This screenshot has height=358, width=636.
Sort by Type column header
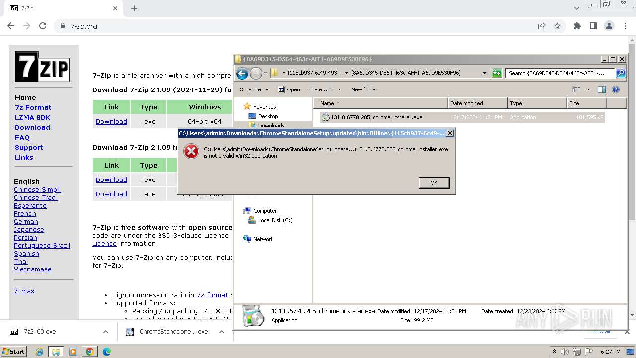click(537, 103)
